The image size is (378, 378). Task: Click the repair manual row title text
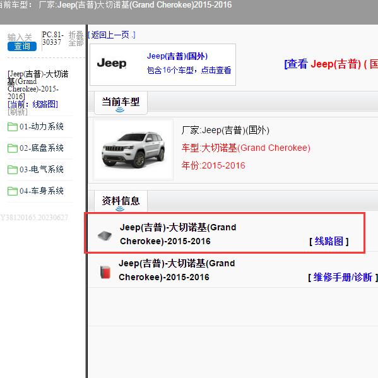177,270
